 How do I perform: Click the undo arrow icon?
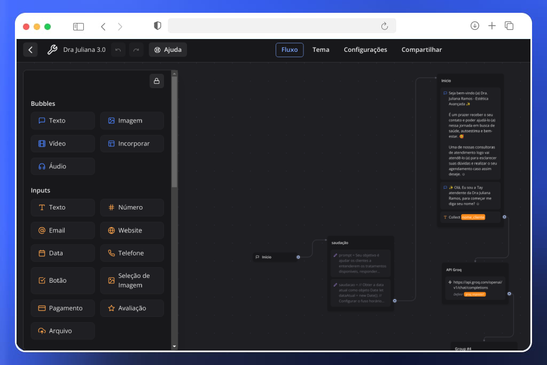[x=118, y=50]
